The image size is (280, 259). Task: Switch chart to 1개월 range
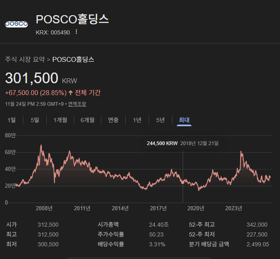[60, 120]
